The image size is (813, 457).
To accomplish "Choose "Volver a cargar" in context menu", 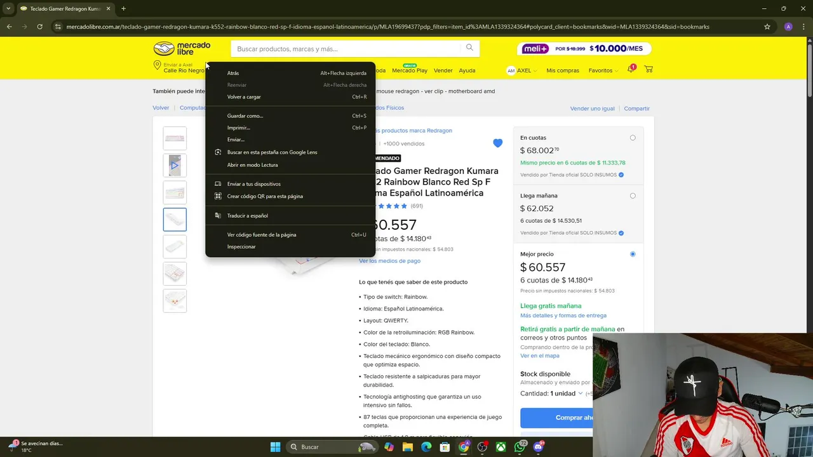I will tap(290, 97).
